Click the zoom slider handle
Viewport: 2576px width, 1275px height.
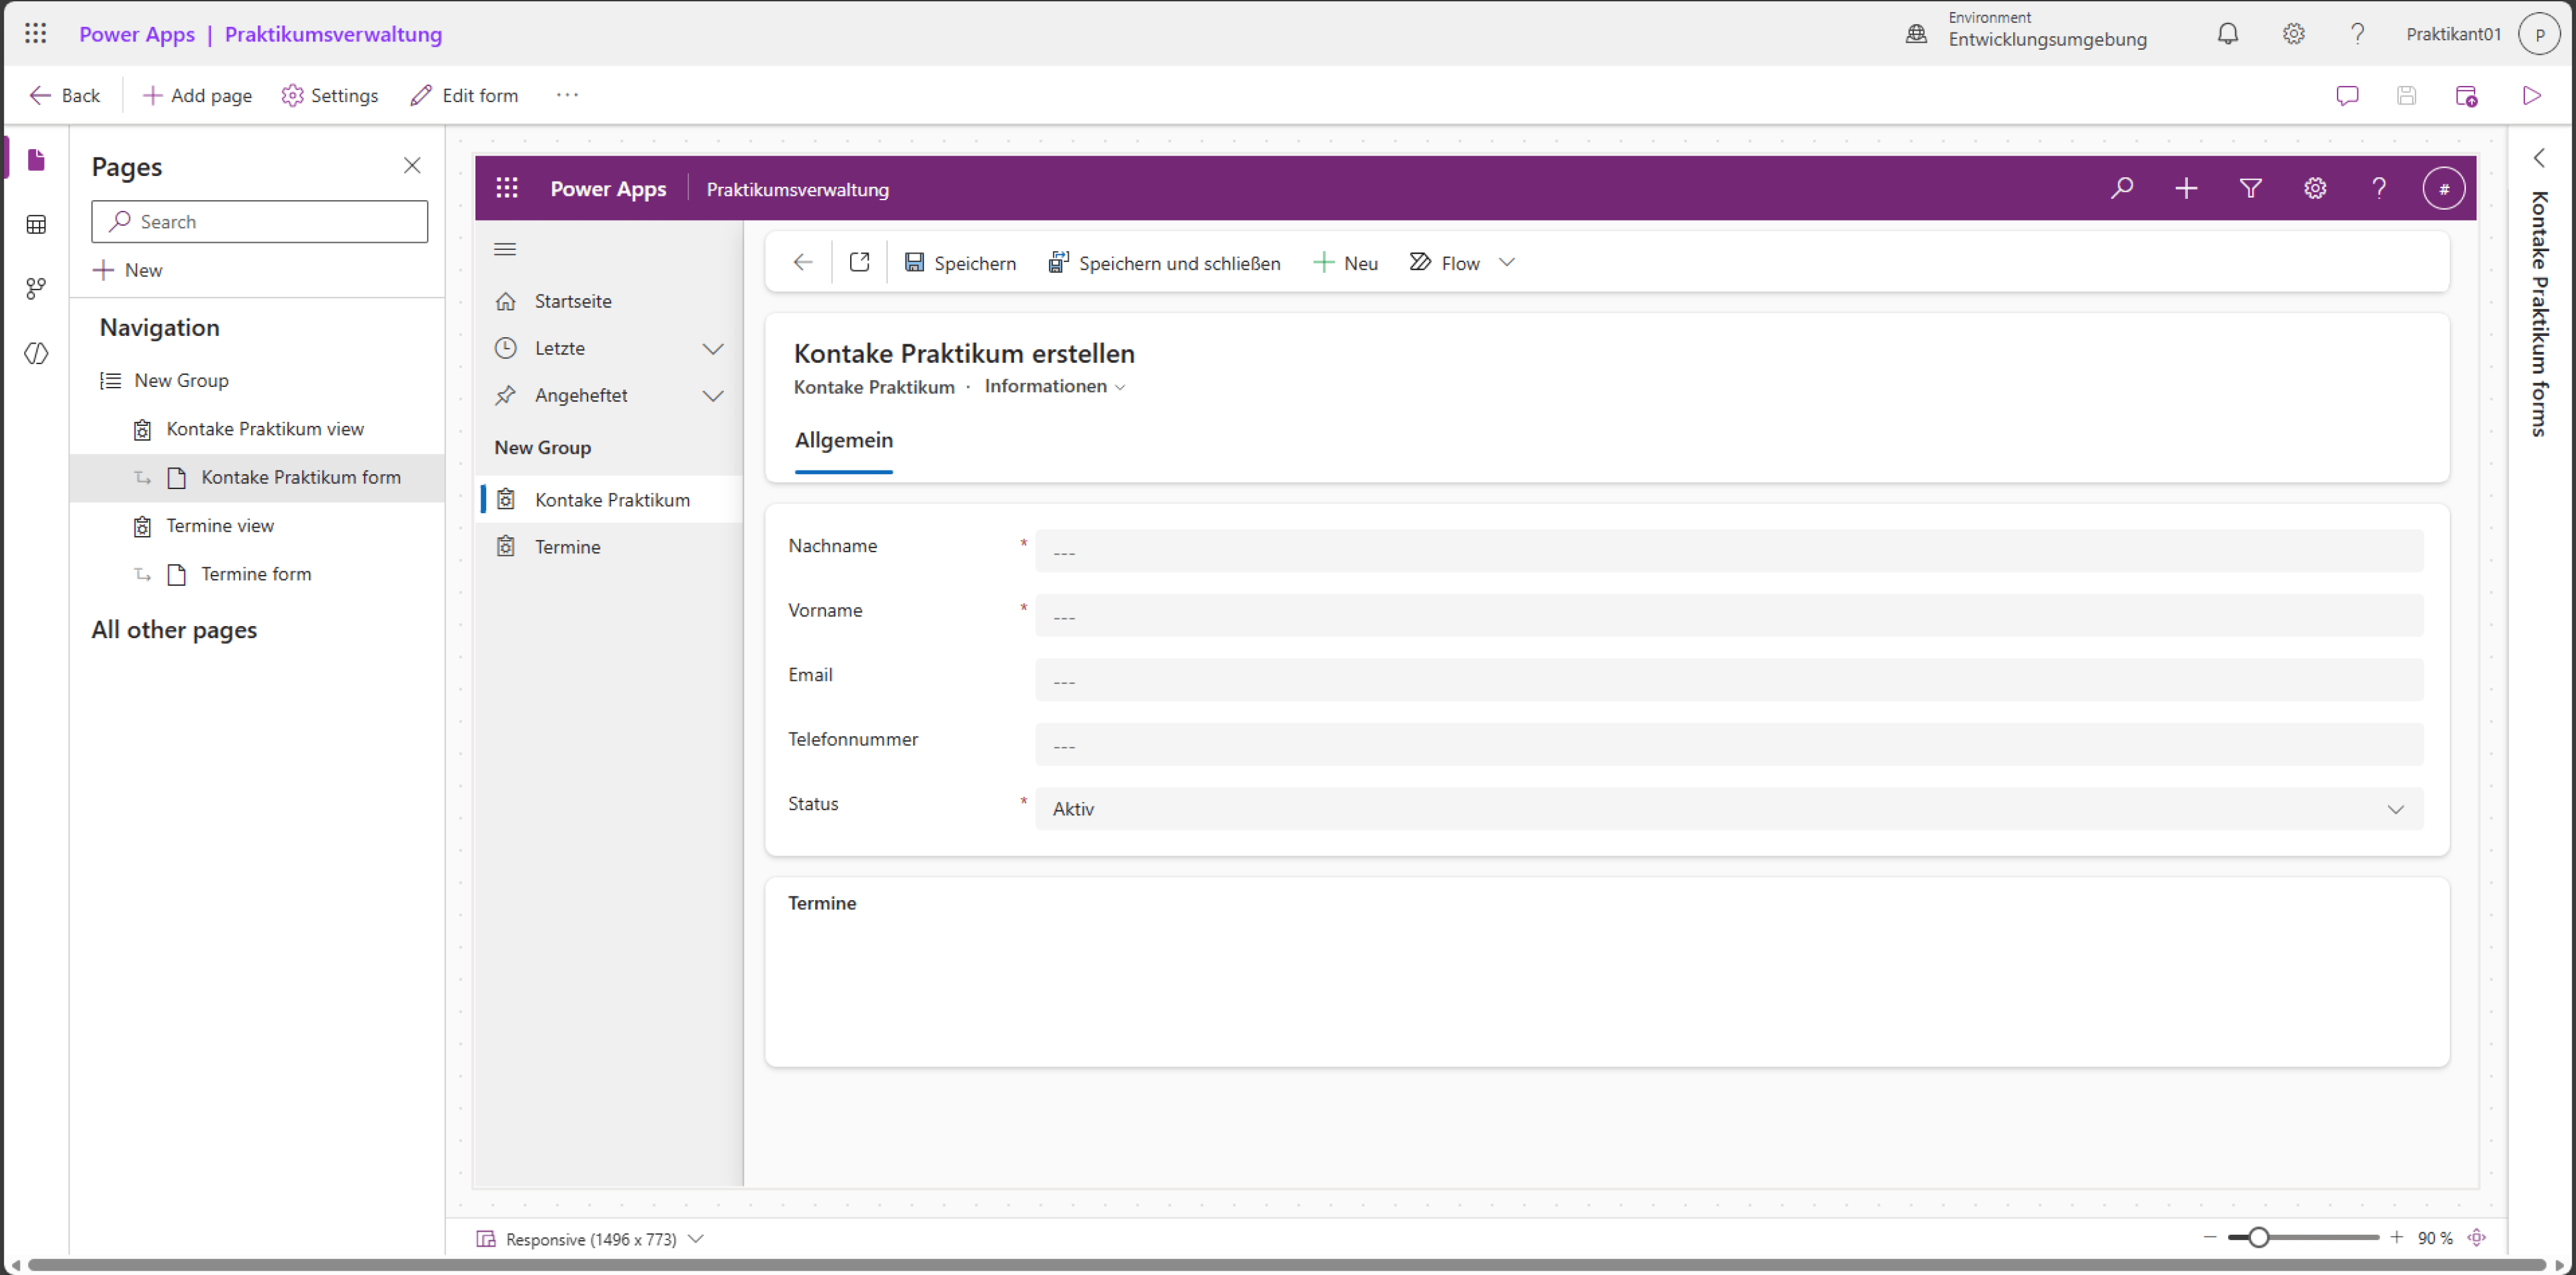(2258, 1238)
